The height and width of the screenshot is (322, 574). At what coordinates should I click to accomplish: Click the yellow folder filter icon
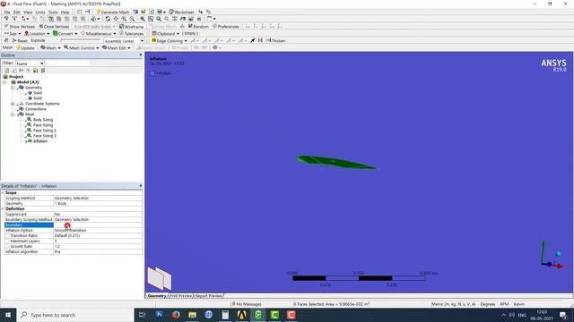click(x=36, y=71)
